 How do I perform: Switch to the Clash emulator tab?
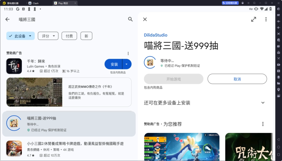coord(34,3)
